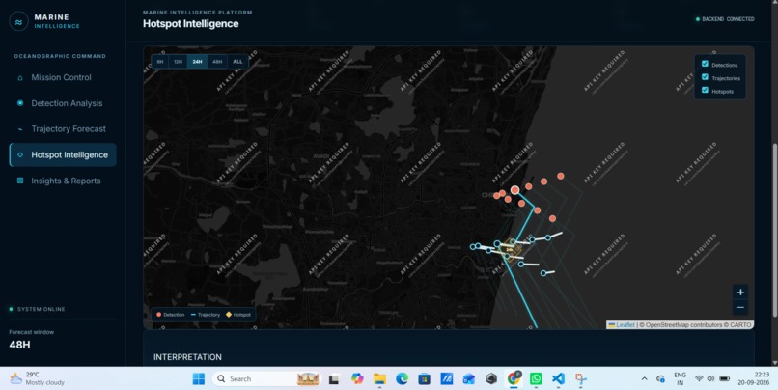Viewport: 778px width, 390px height.
Task: Click the Hotspot legend entry
Action: point(238,315)
